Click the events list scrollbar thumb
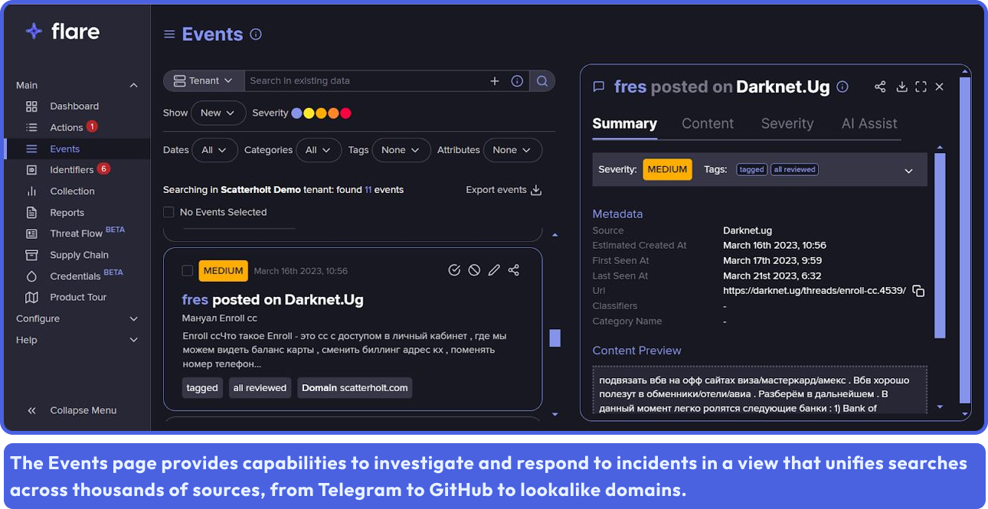Viewport: 988px width, 509px height. pyautogui.click(x=555, y=338)
